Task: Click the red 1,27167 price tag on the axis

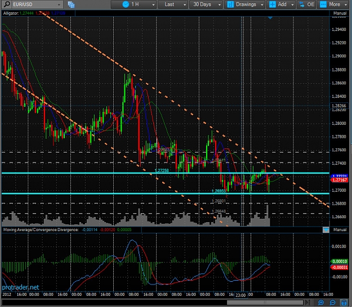Action: pos(339,180)
